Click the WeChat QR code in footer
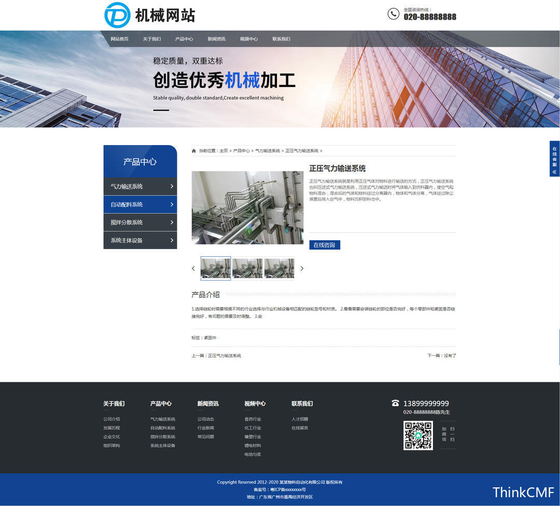The height and width of the screenshot is (506, 560). coord(418,436)
